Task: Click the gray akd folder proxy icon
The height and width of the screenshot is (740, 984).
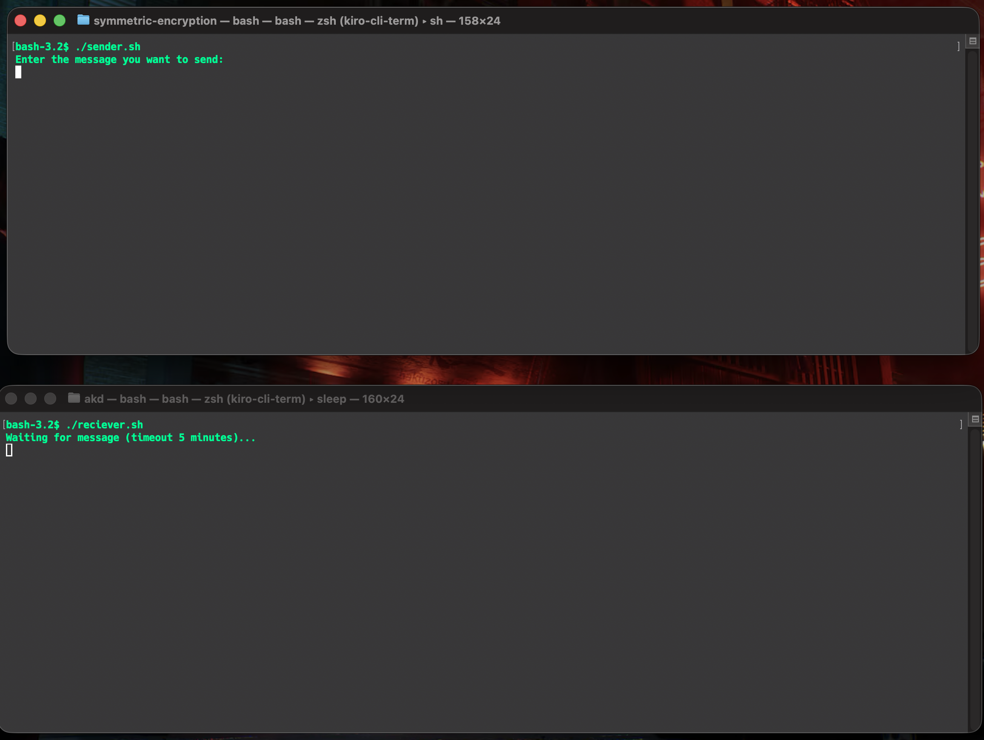Action: [74, 398]
